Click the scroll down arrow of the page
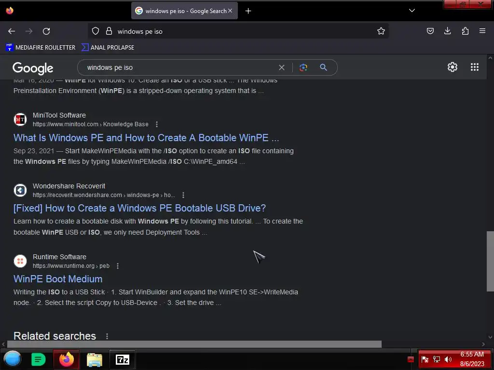 (490, 337)
